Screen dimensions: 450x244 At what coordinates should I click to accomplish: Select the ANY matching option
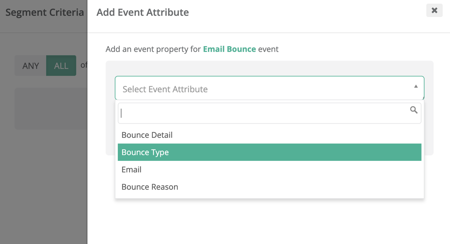30,66
